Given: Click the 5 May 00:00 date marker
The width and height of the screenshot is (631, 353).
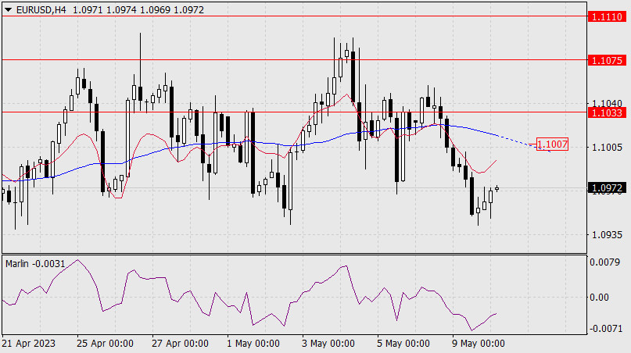Looking at the screenshot, I should pos(403,344).
